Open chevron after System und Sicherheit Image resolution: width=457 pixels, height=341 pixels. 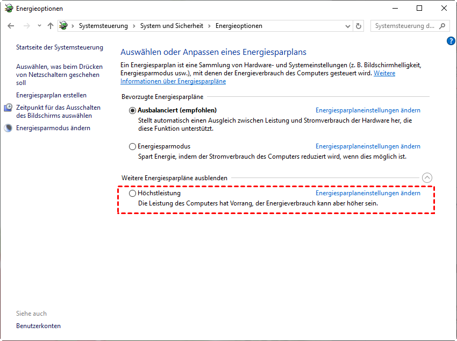pyautogui.click(x=209, y=26)
